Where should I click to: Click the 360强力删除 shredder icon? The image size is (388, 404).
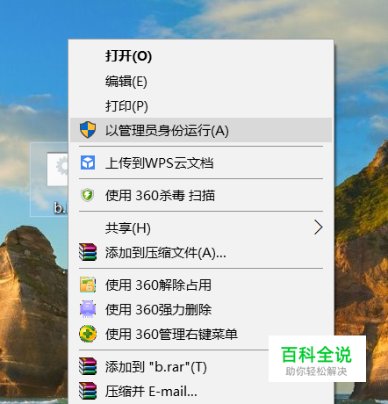click(88, 309)
